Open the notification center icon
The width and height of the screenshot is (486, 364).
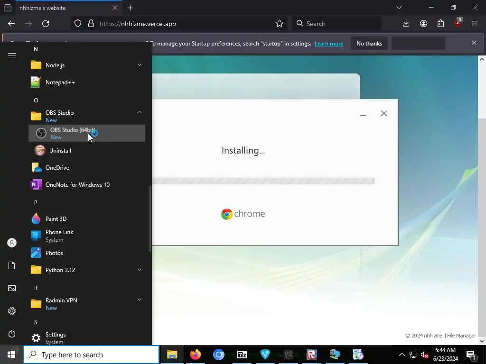pyautogui.click(x=471, y=355)
